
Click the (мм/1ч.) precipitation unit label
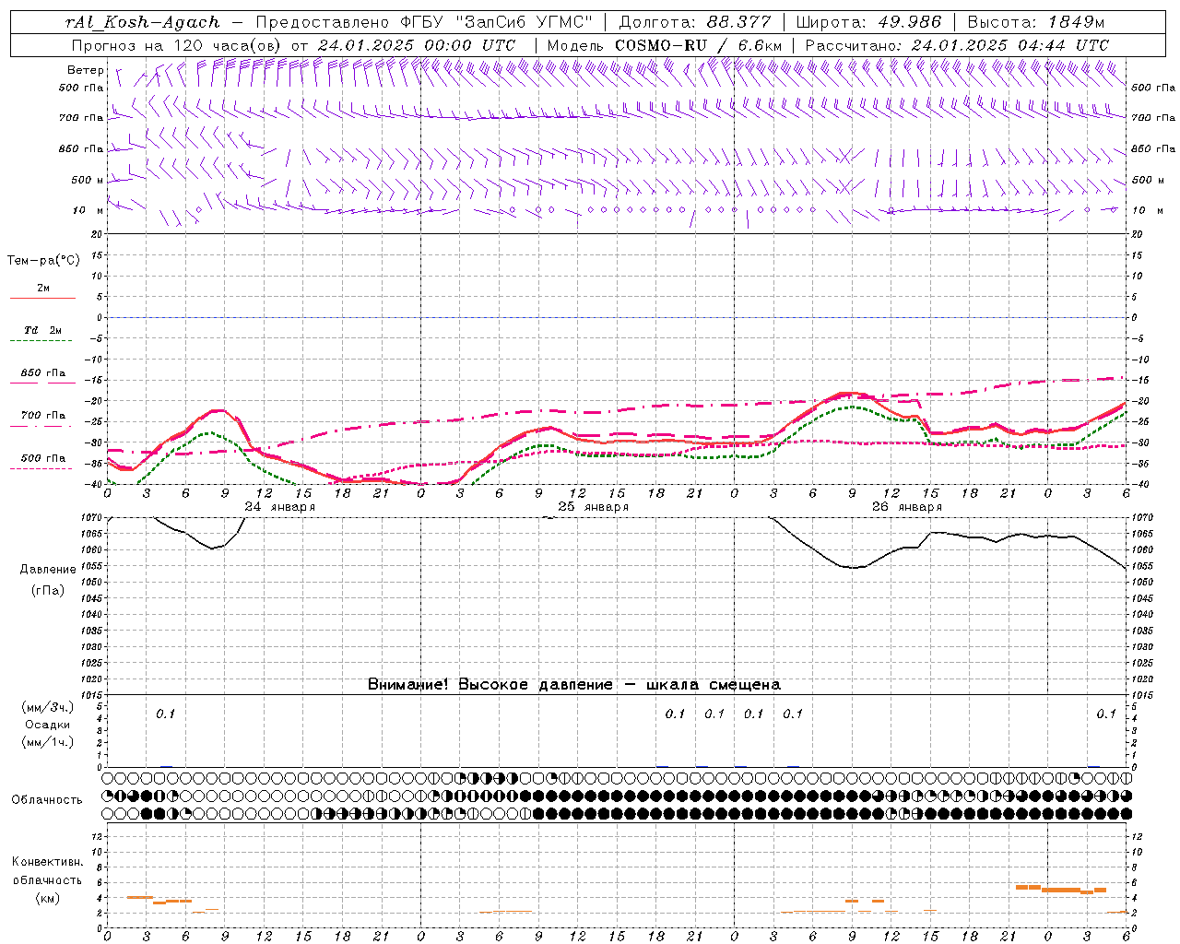(48, 742)
